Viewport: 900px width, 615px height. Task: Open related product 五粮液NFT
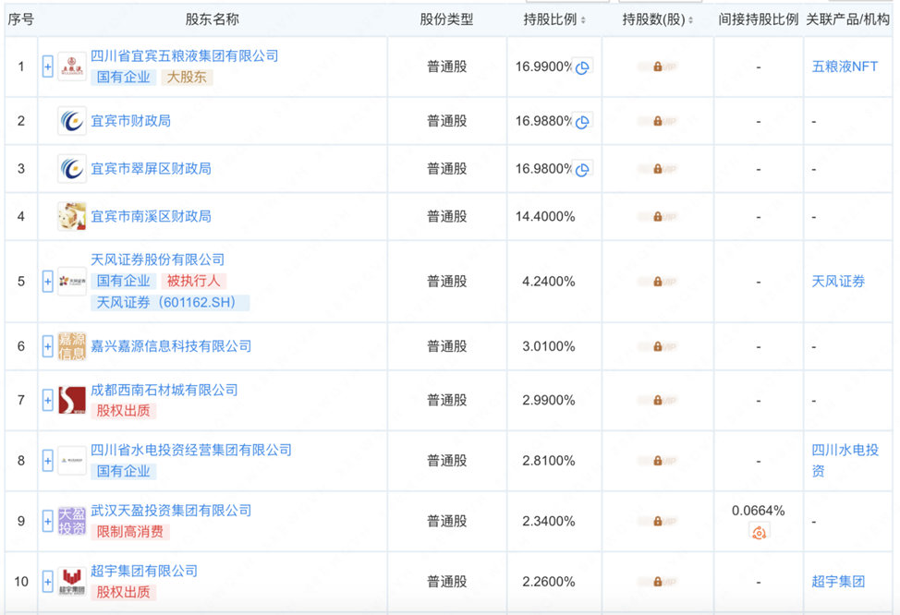[845, 66]
